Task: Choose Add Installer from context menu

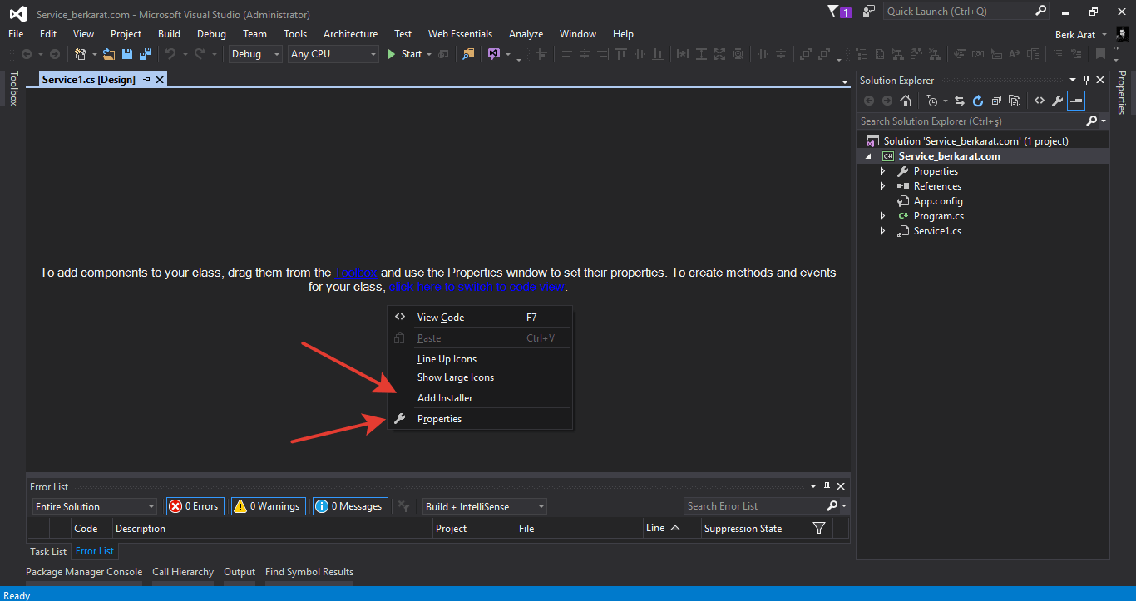Action: click(x=480, y=398)
